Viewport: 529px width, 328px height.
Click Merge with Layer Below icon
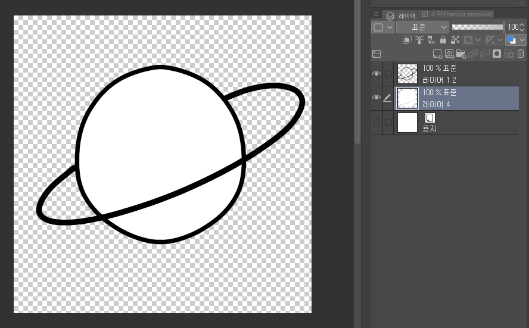(485, 54)
